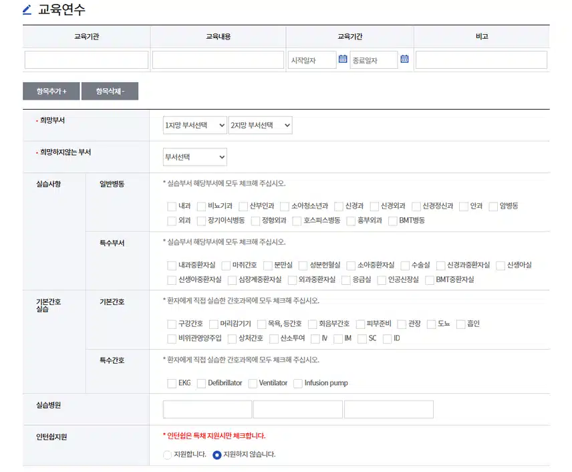The width and height of the screenshot is (572, 472).
Task: Check the 비뇨기과 checkbox
Action: [x=201, y=206]
